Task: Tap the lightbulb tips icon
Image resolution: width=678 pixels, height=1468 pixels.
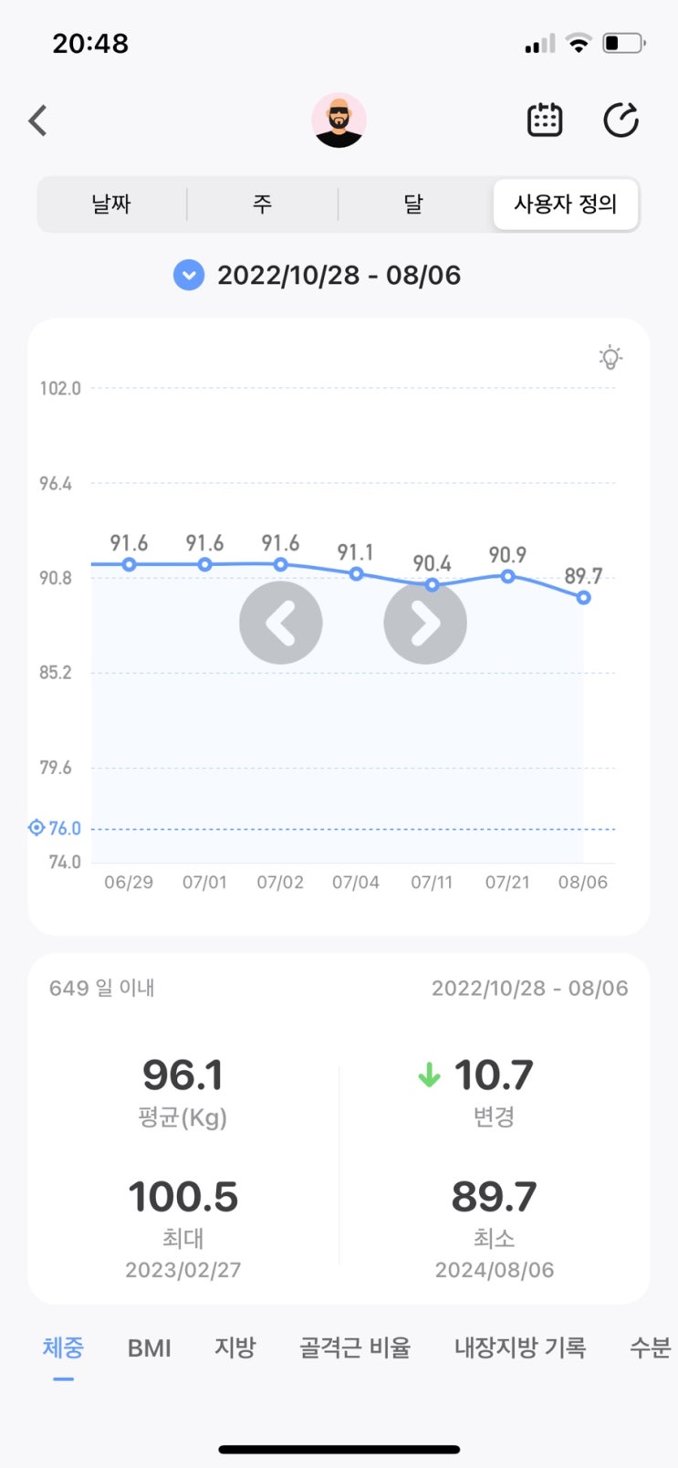Action: (610, 357)
